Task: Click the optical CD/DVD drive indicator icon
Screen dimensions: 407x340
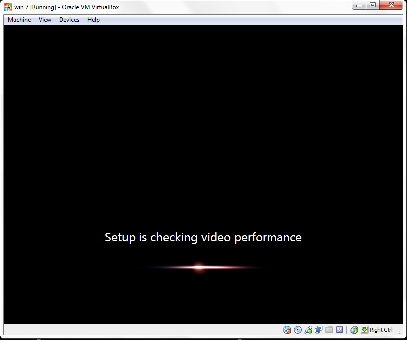Action: click(x=298, y=330)
